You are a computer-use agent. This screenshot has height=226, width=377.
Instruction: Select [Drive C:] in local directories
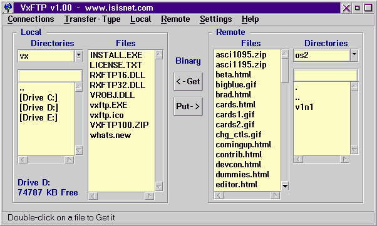(x=38, y=98)
